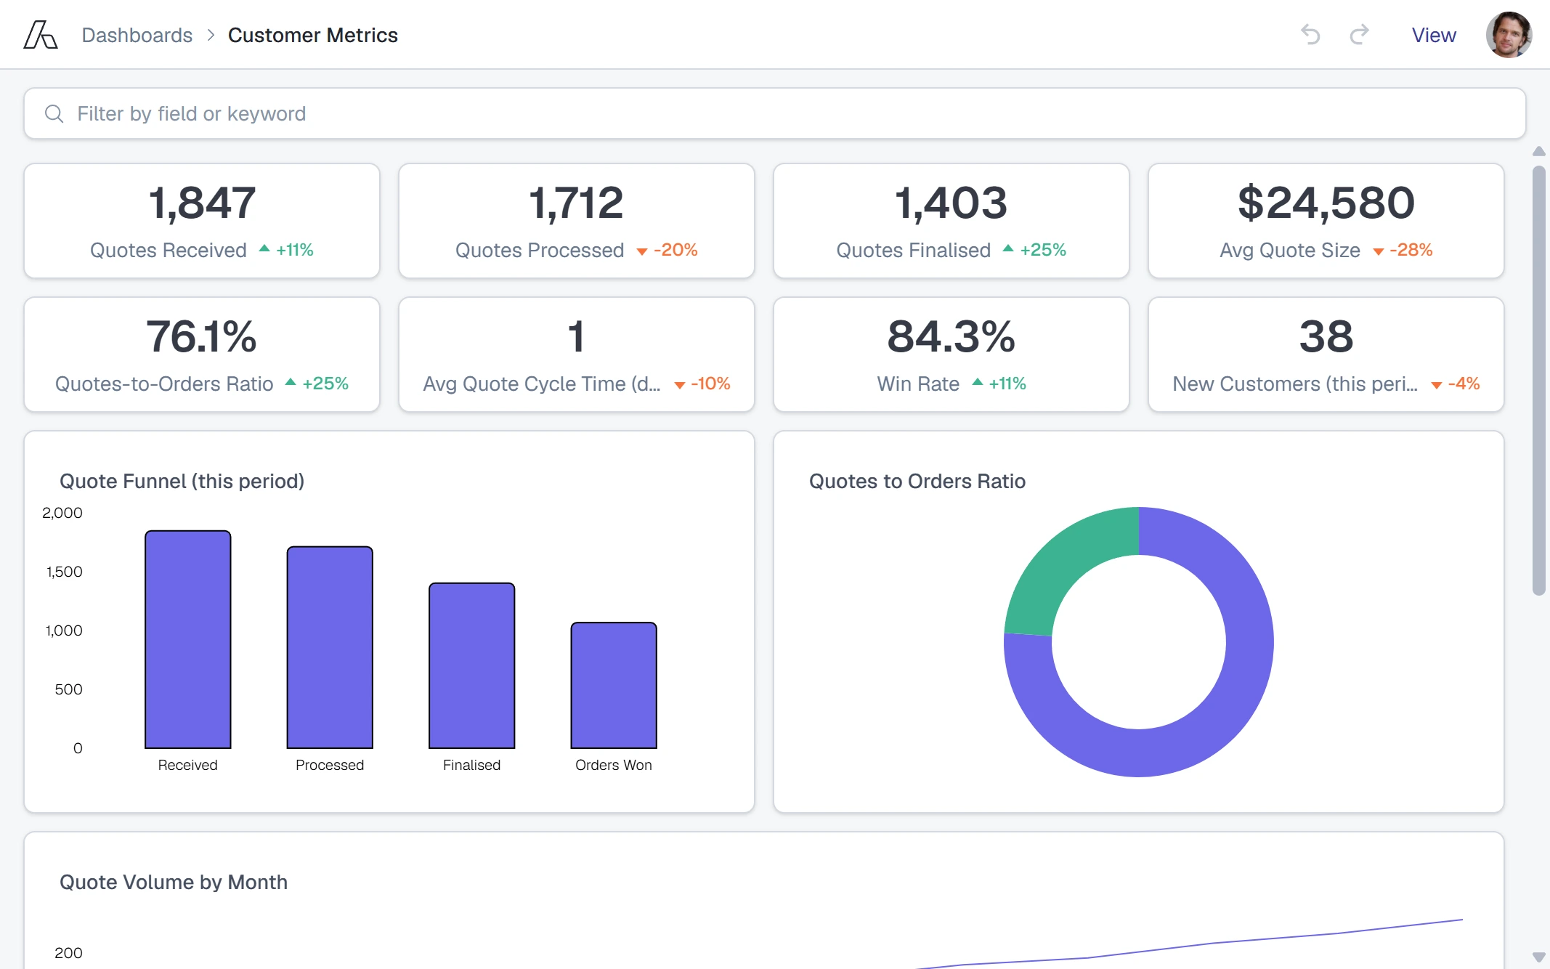This screenshot has height=969, width=1550.
Task: Click the Quotes Processed label
Action: tap(540, 250)
